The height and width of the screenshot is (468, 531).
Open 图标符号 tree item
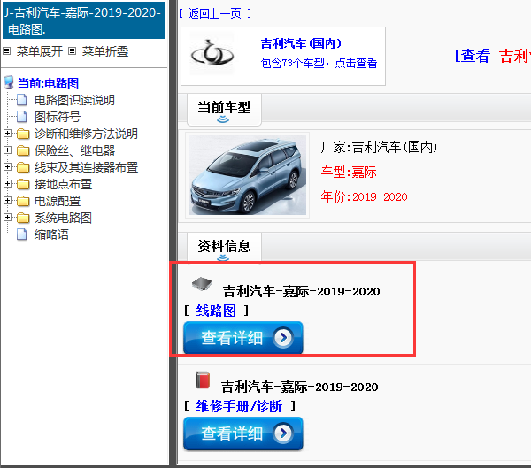pos(58,117)
